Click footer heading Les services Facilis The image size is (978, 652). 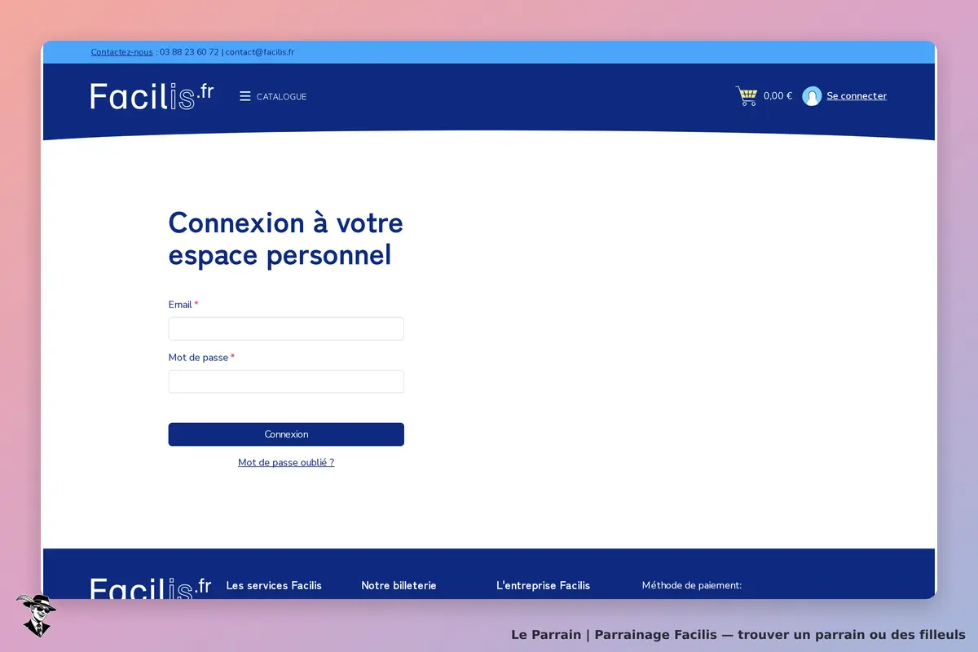point(274,585)
